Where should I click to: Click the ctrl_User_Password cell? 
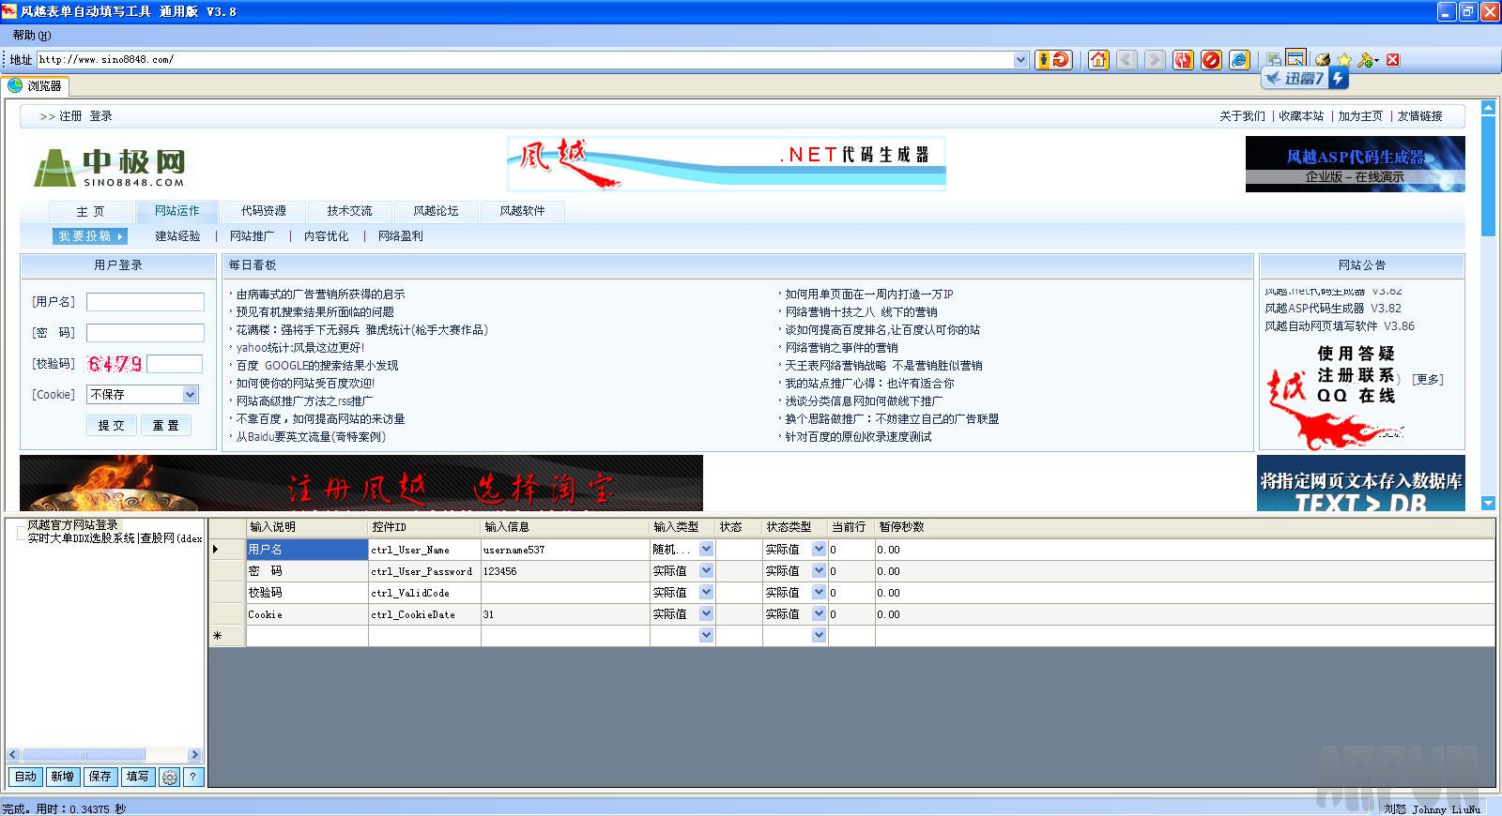tap(424, 571)
